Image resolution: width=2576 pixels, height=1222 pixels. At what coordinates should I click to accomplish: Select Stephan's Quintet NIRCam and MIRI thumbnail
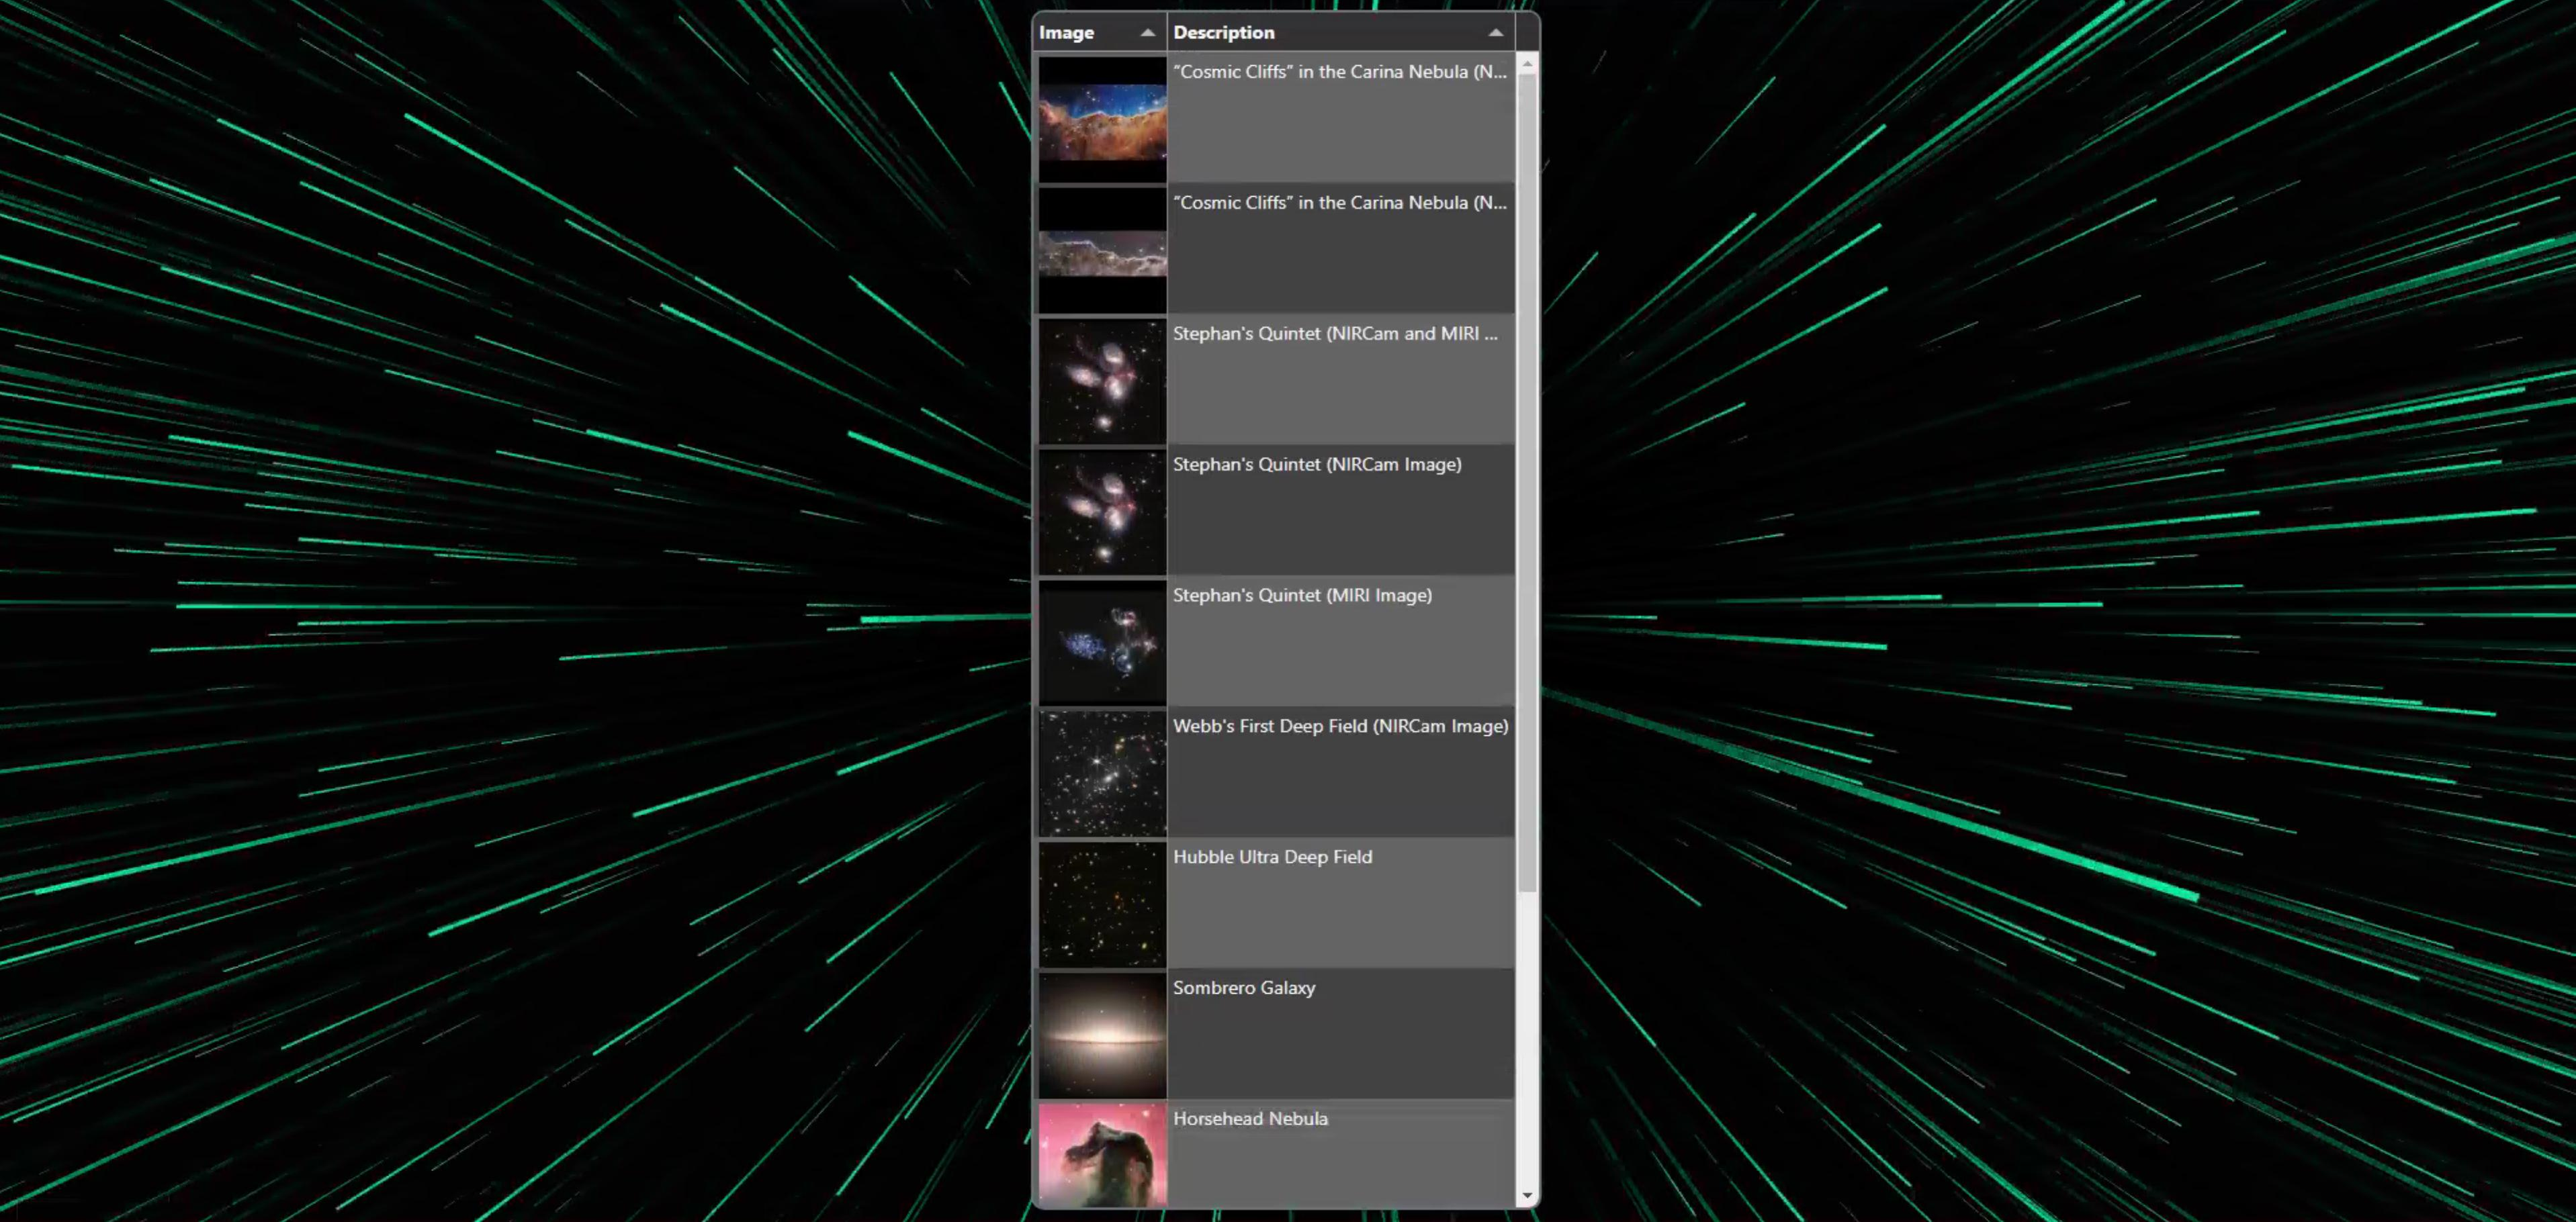click(1102, 381)
